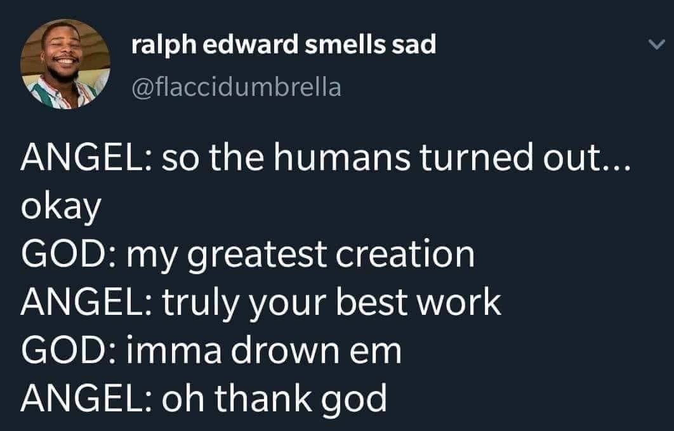Image resolution: width=674 pixels, height=431 pixels.
Task: Click the 'my greatest creation' line
Action: point(248,255)
